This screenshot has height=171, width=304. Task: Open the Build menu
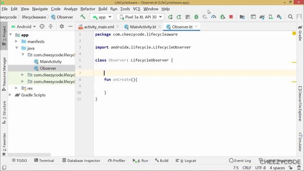(103, 9)
